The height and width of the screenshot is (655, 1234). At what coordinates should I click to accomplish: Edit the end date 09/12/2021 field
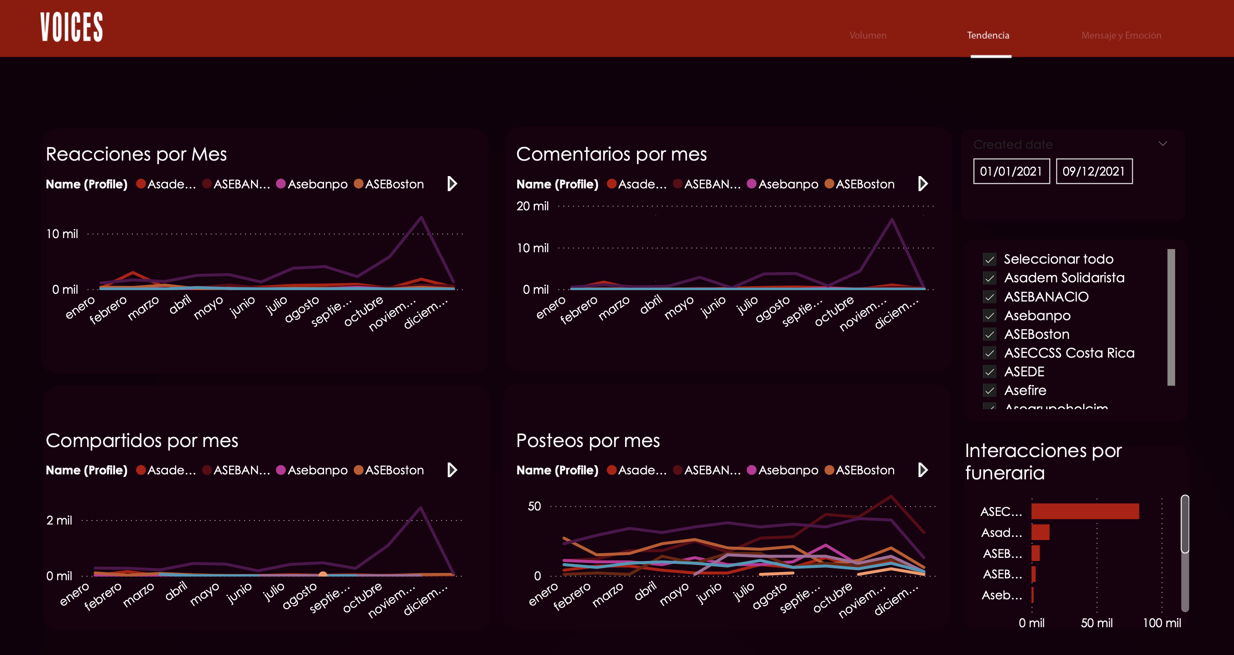1094,172
